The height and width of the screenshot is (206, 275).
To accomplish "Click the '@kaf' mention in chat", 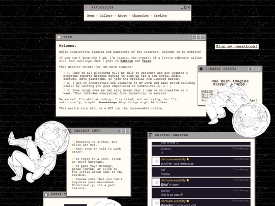I will (164, 185).
